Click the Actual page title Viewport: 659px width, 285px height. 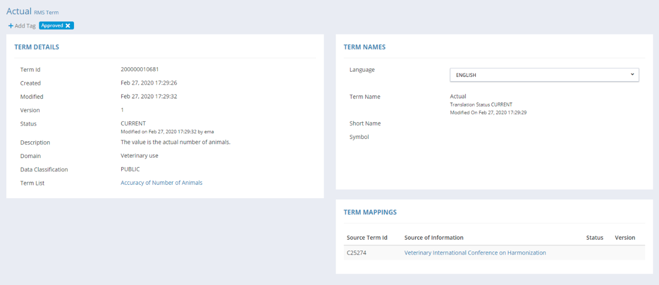pyautogui.click(x=19, y=11)
